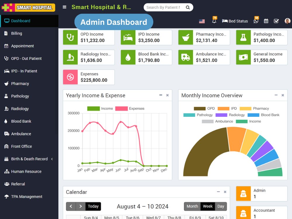292x219 pixels.
Task: Toggle the hamburger sidebar menu icon
Action: 65,7
